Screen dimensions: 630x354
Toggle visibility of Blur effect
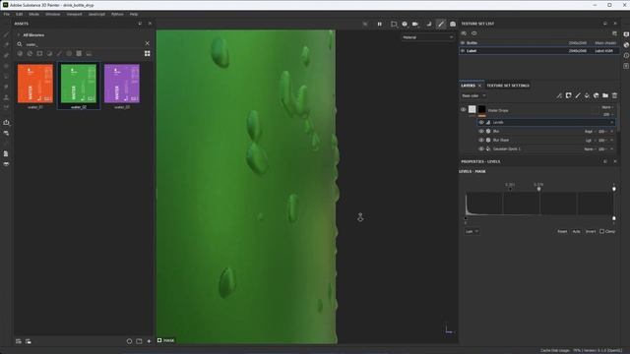(481, 131)
